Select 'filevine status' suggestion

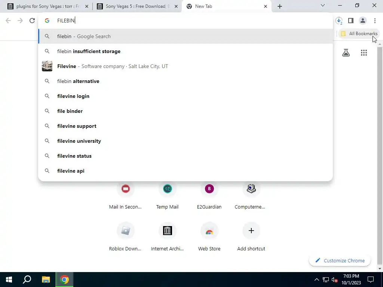coord(186,156)
